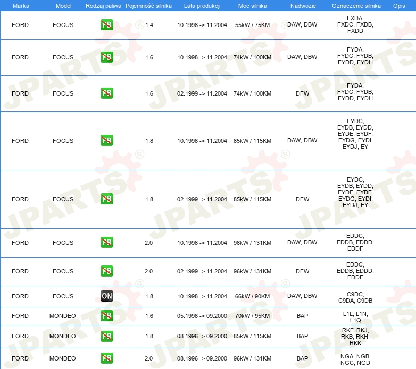Click petrol icon in Focus 1.8 DFW row

[x=106, y=199]
